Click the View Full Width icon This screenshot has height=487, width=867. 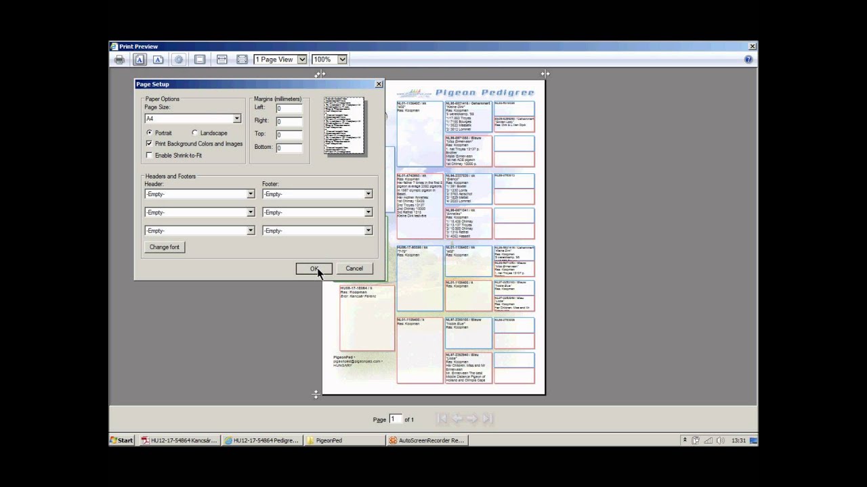pos(221,60)
